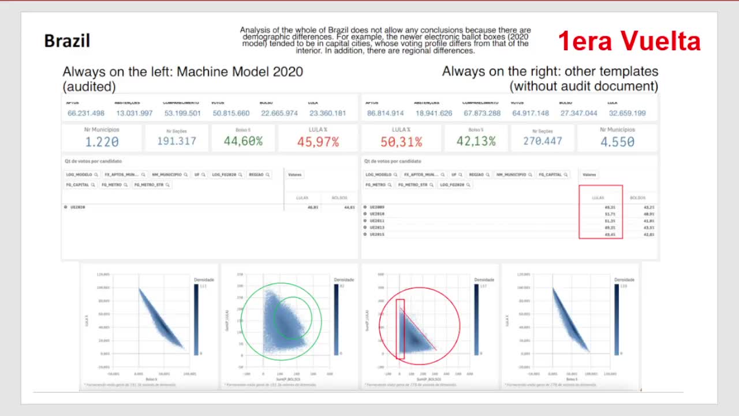The height and width of the screenshot is (416, 739).
Task: Click the Nr Seções 191.317 KPI tile
Action: pyautogui.click(x=177, y=138)
